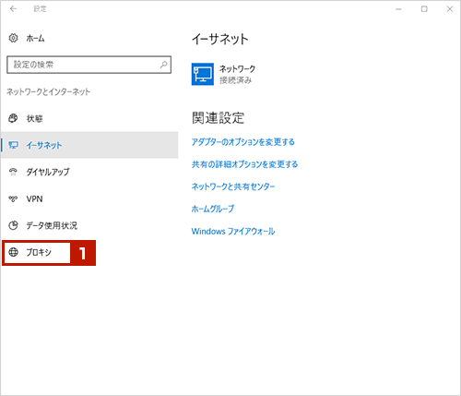
Task: Click the proxy globe icon
Action: 13,252
